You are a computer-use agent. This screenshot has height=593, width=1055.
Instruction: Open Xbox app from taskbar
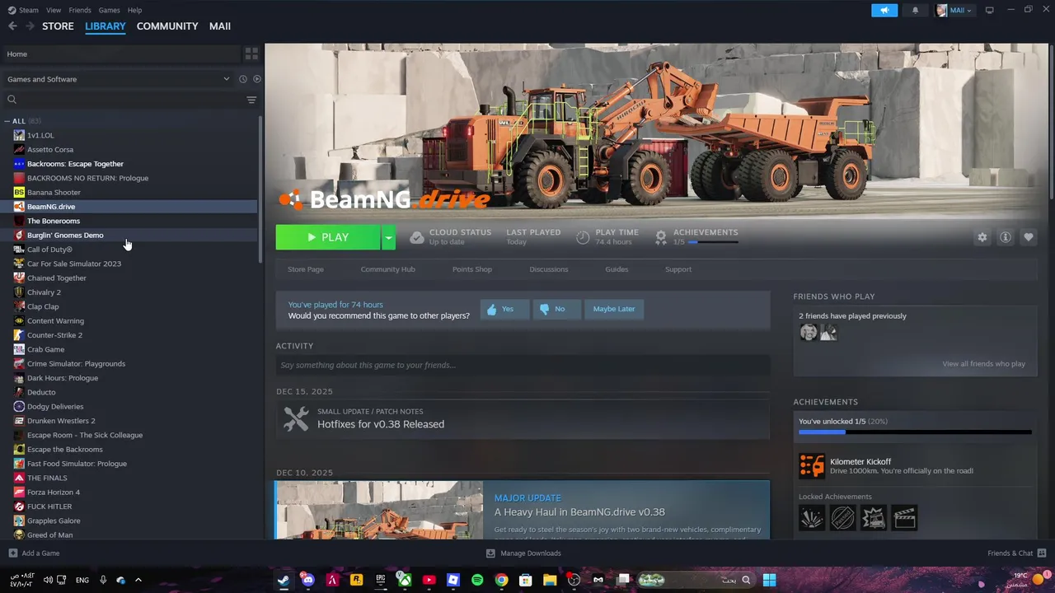[405, 580]
